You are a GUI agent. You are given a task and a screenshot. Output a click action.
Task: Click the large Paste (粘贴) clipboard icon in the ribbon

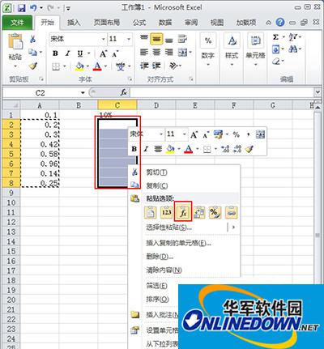(x=15, y=41)
